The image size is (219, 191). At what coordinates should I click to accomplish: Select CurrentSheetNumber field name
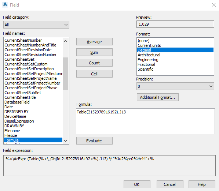coord(33,40)
